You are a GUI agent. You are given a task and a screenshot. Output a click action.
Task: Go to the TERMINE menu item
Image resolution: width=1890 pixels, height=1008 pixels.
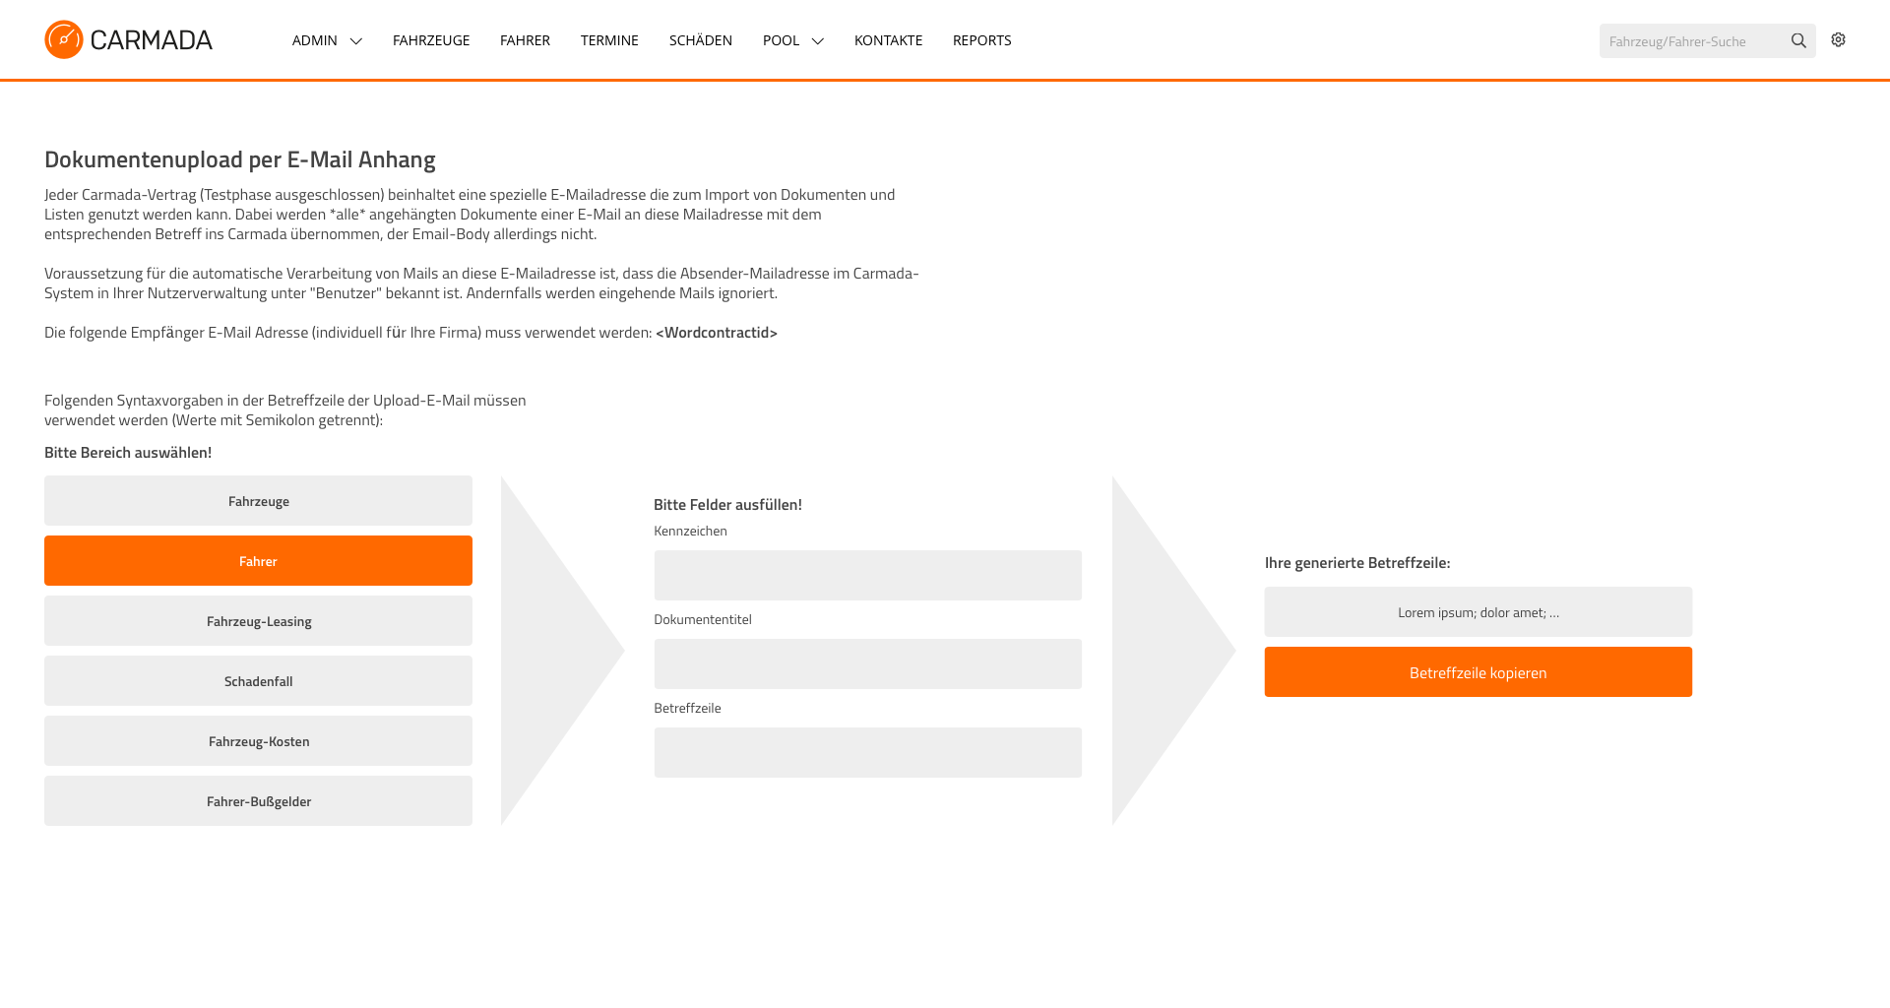pos(609,40)
